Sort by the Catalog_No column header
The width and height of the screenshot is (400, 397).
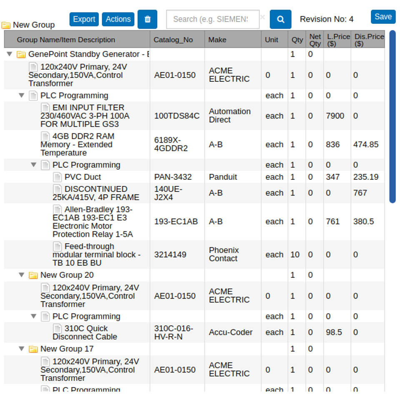pyautogui.click(x=173, y=40)
